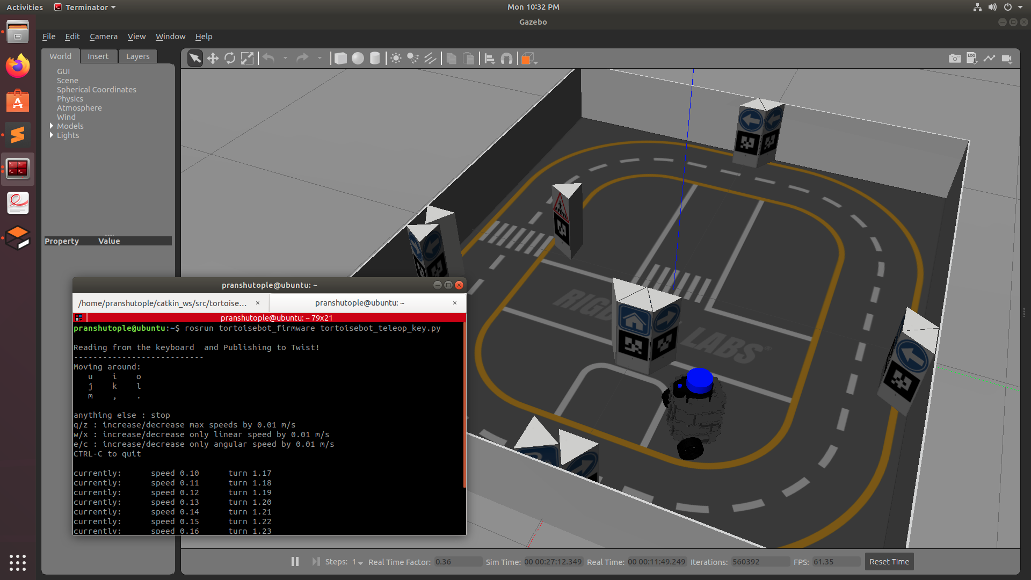This screenshot has height=580, width=1031.
Task: Add a point light
Action: (396, 59)
